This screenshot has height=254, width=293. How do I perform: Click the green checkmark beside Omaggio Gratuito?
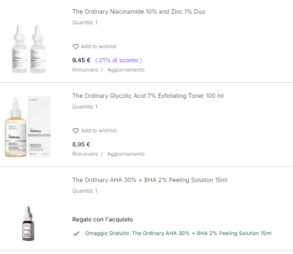[76, 234]
